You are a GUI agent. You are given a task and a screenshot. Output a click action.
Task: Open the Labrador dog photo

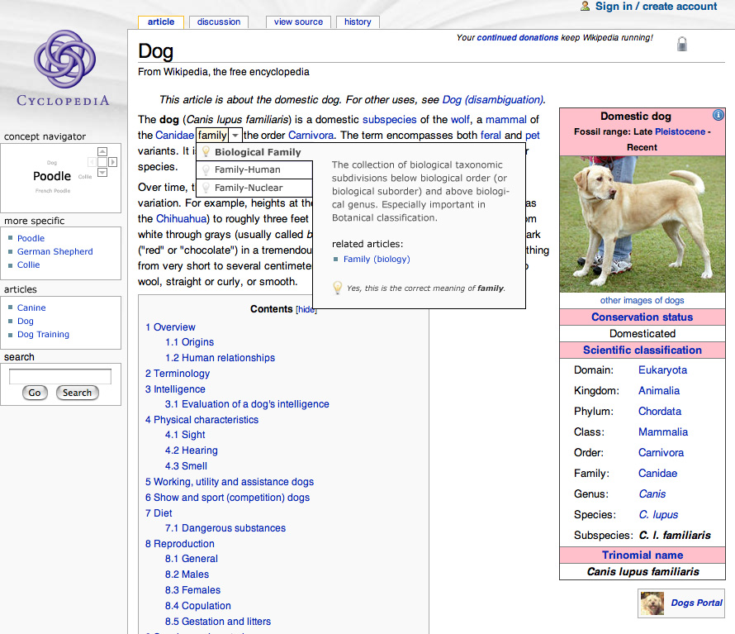tap(643, 224)
